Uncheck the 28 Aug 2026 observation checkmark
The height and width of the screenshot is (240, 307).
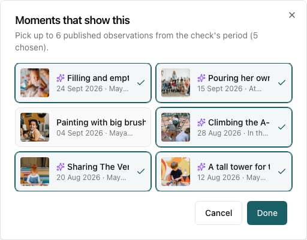pos(282,127)
